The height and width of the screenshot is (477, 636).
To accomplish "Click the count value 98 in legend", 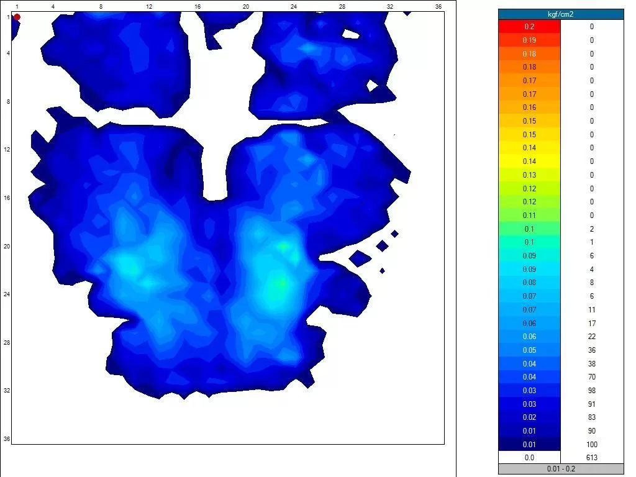I will point(591,391).
